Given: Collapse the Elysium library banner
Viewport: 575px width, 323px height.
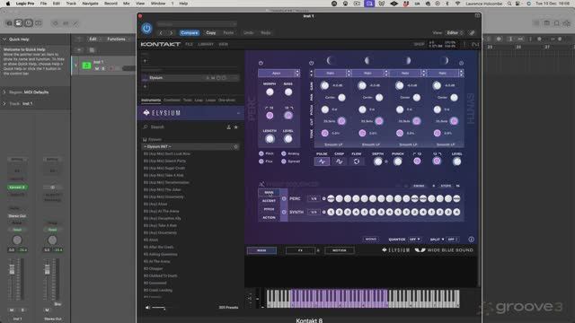Looking at the screenshot, I should pyautogui.click(x=238, y=113).
